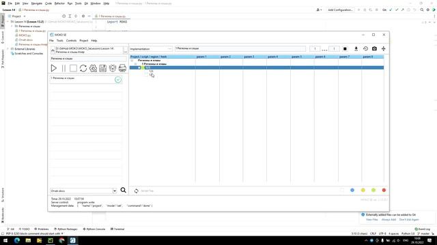Select the middle unhighlighted 123 tree row
The height and width of the screenshot is (245, 437).
pyautogui.click(x=151, y=71)
